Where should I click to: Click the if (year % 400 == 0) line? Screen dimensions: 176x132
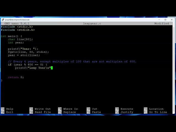click(28, 65)
